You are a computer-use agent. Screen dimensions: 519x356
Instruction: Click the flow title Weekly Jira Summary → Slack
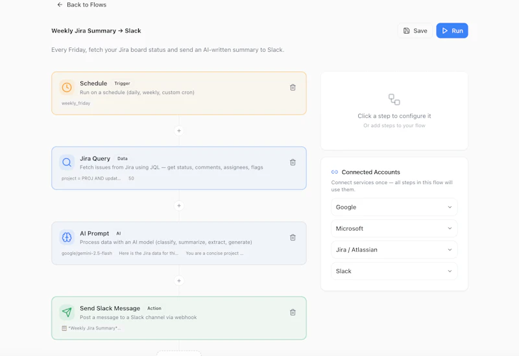coord(96,30)
